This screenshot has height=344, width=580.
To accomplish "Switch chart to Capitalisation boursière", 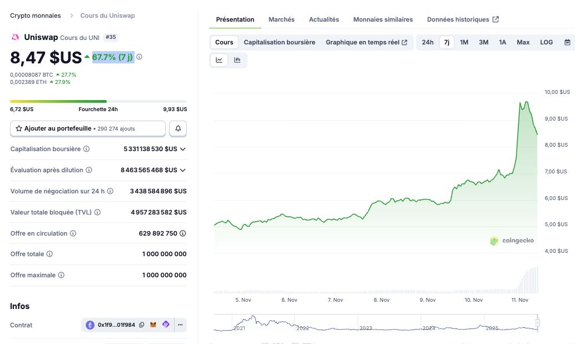I will point(279,42).
